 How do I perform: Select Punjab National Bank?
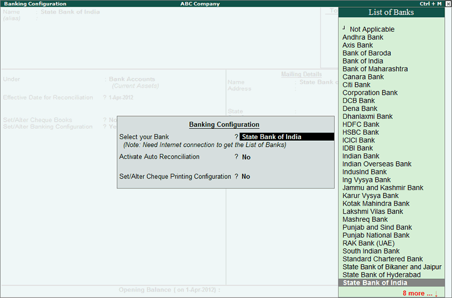(376, 236)
